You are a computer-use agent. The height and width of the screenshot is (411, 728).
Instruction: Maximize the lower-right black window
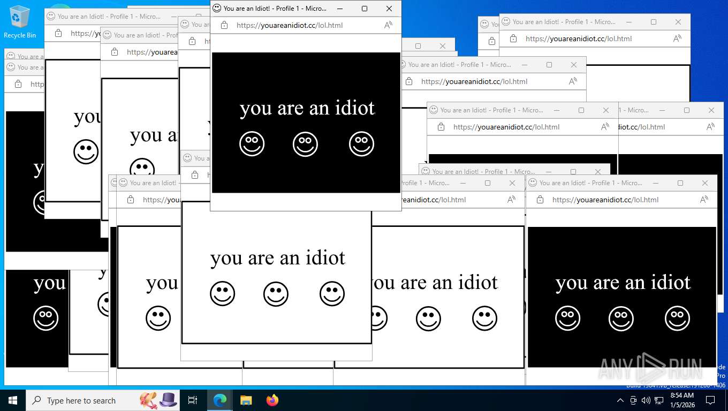click(x=680, y=183)
